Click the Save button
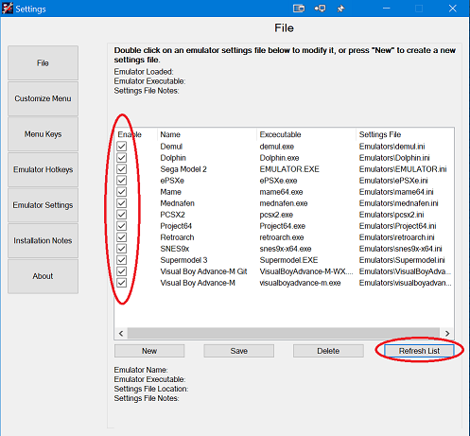The height and width of the screenshot is (436, 470). point(239,351)
